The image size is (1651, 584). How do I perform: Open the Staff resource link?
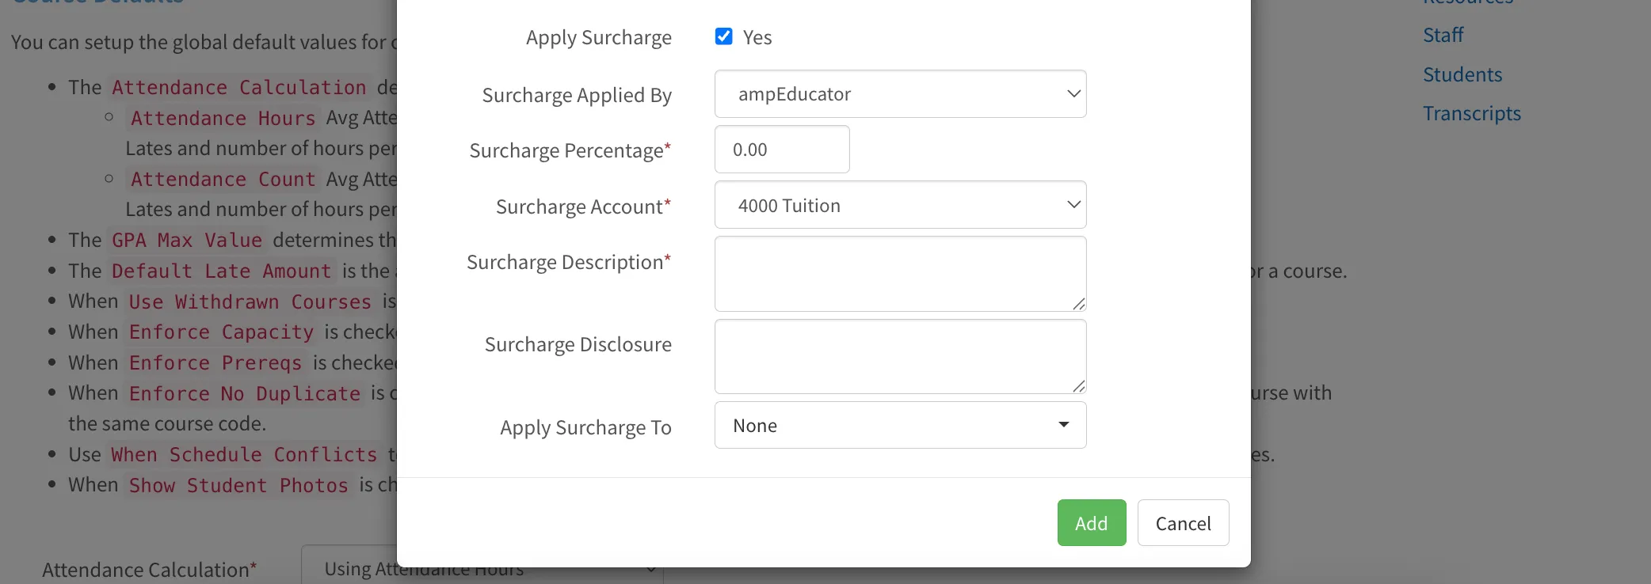1443,36
